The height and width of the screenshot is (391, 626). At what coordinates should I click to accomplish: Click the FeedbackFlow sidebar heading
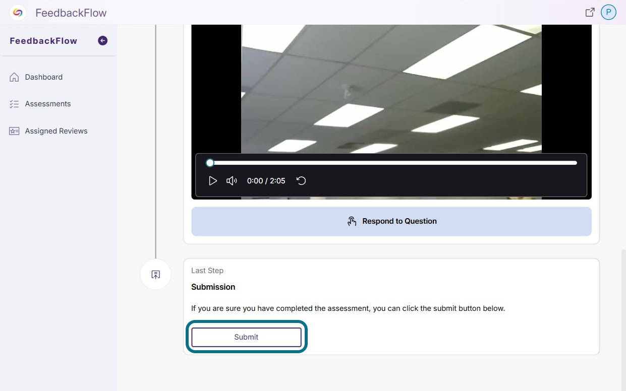click(x=43, y=41)
